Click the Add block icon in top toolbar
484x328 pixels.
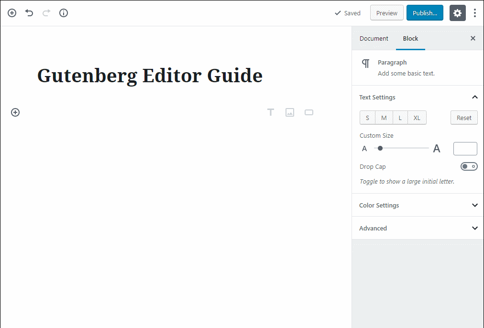pos(12,13)
